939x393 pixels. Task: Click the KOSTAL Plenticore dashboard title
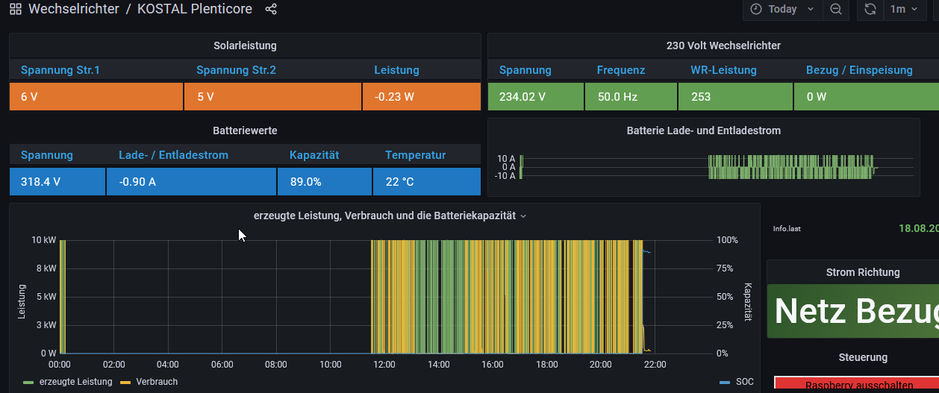coord(195,10)
